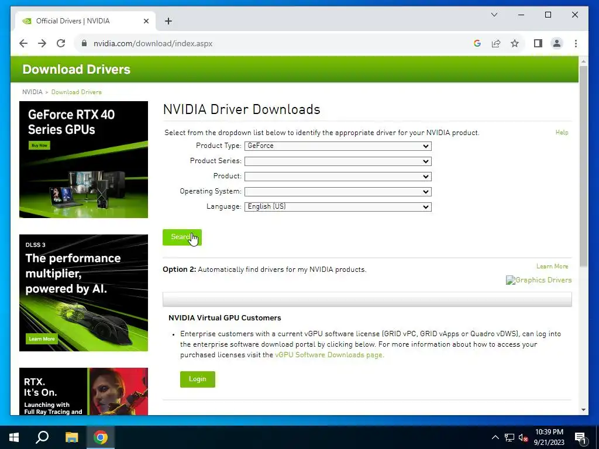Open the DLSS 3 performance multiplier banner
The image size is (599, 449).
(84, 293)
